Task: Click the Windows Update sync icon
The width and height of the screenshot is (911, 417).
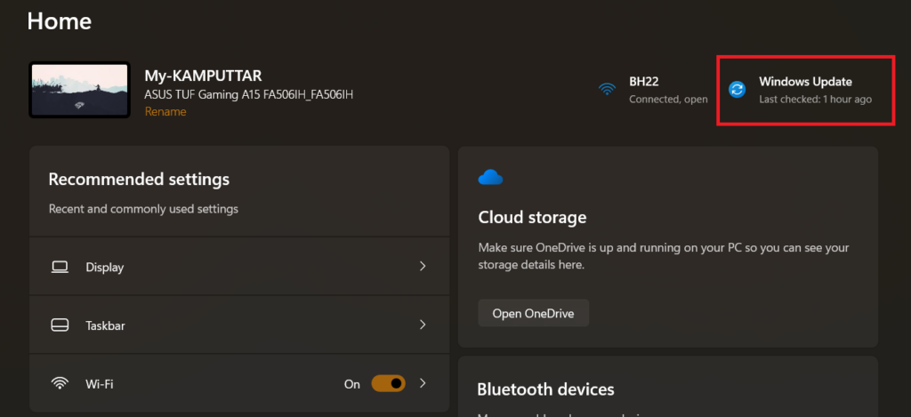Action: (x=737, y=89)
